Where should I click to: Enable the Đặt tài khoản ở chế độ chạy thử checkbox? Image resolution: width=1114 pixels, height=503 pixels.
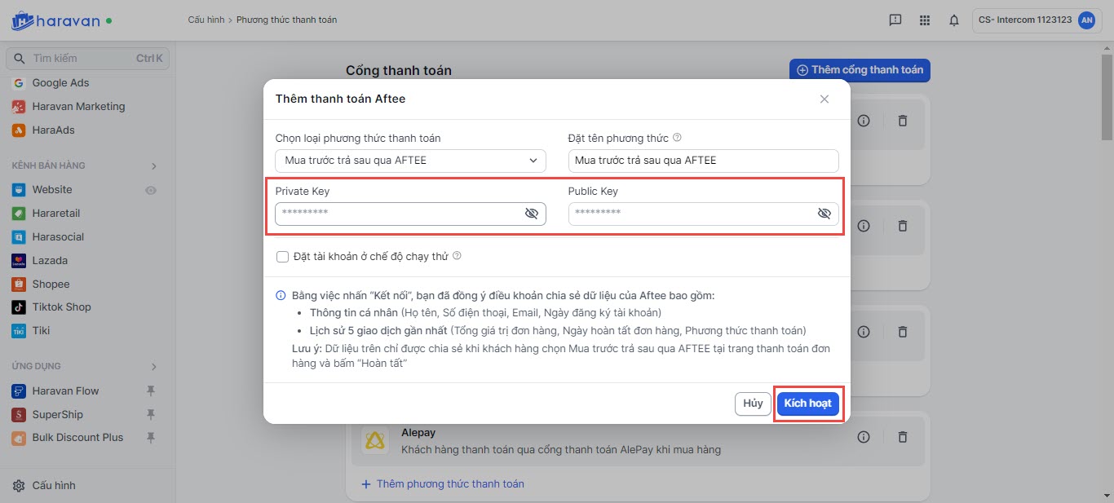283,257
